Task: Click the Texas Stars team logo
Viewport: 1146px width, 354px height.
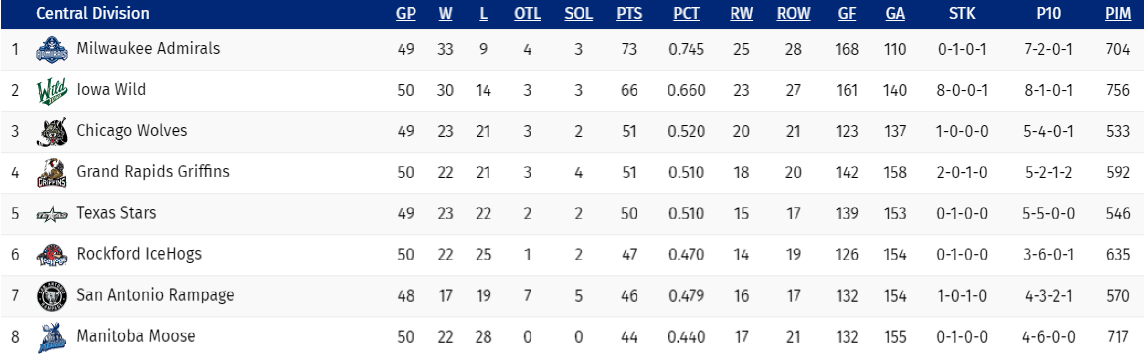Action: pos(52,214)
